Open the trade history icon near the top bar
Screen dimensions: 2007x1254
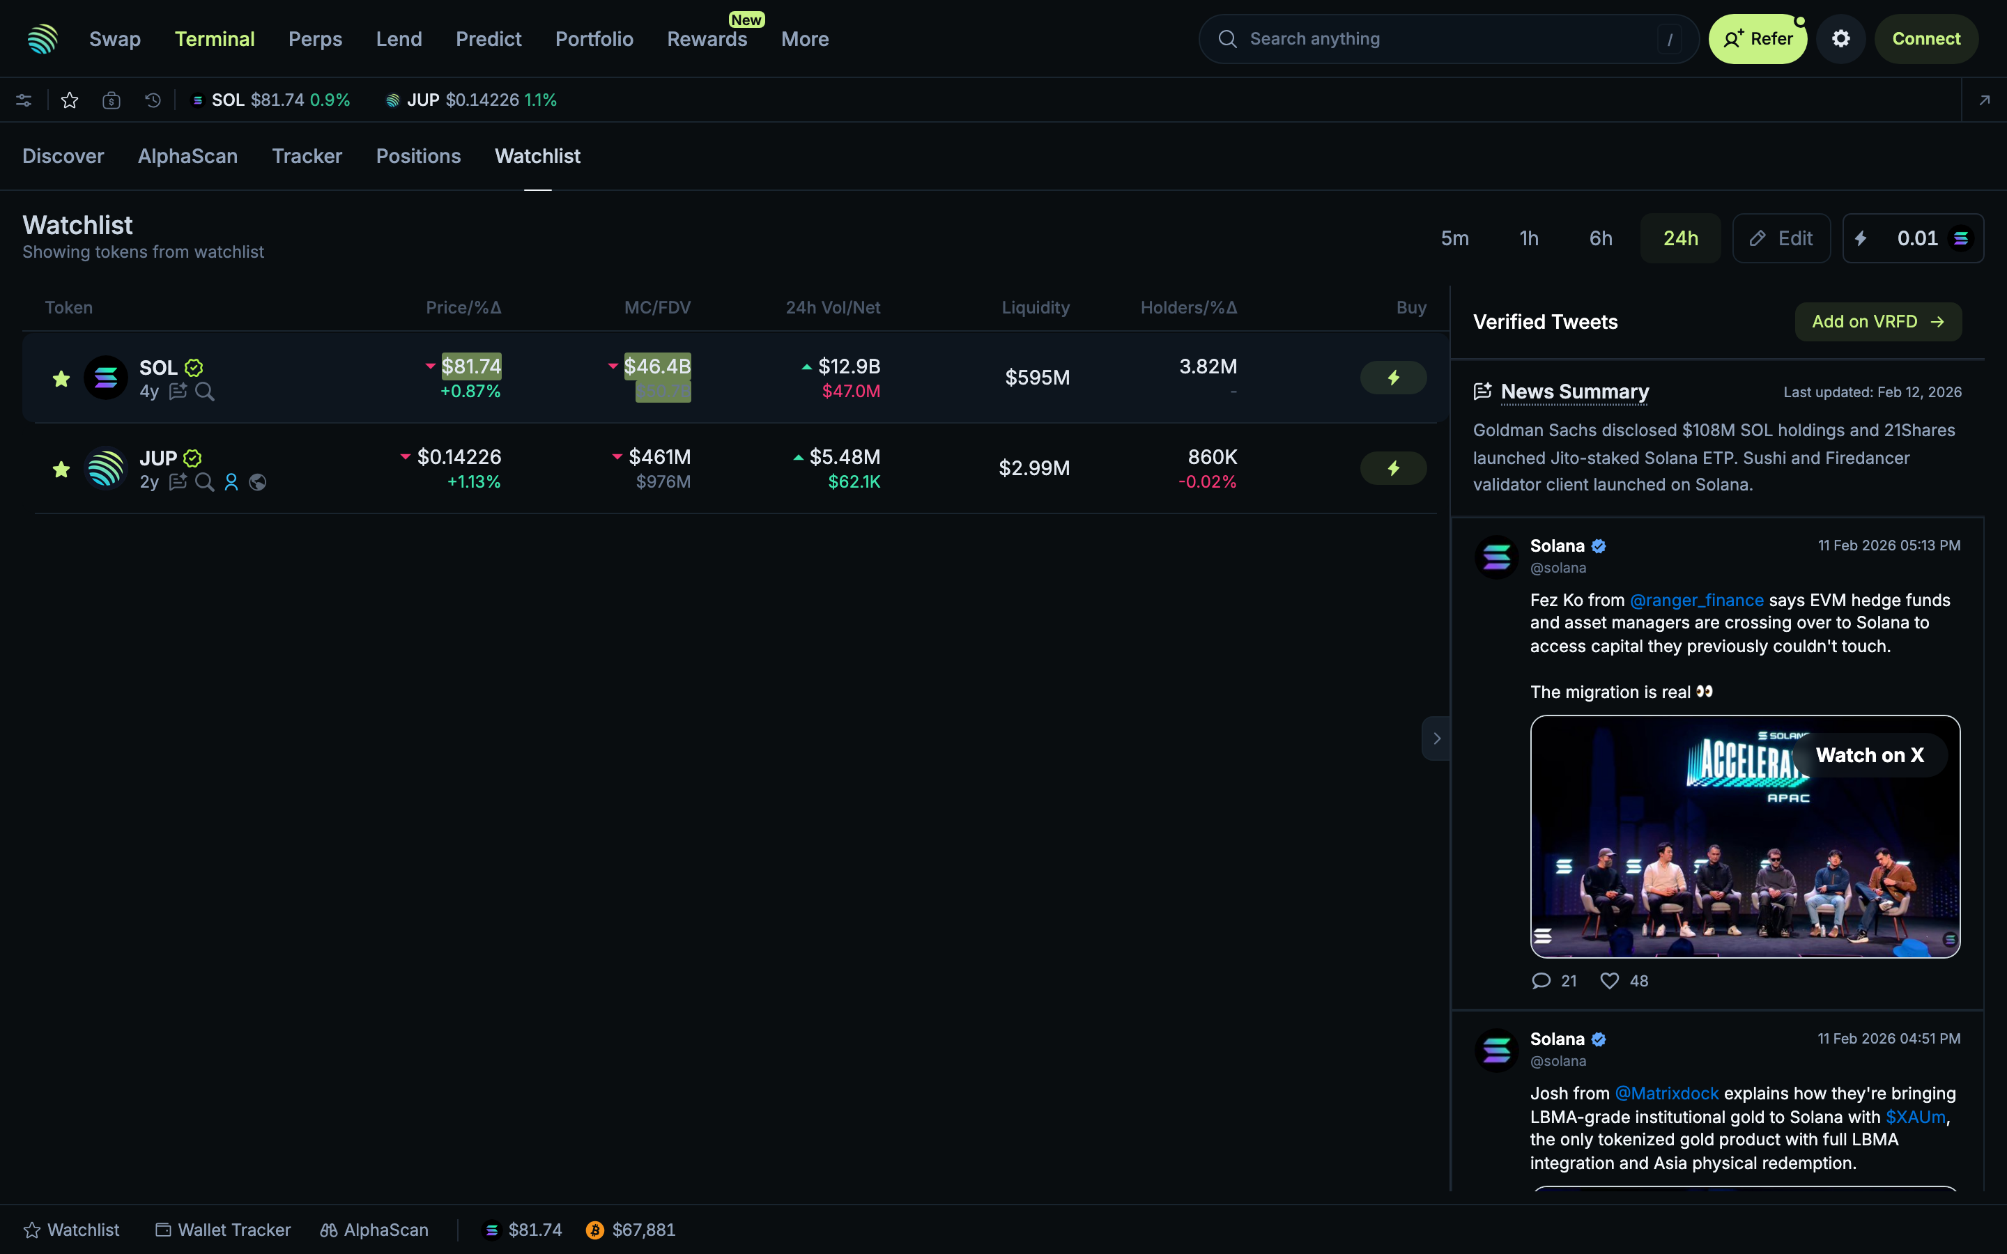[152, 100]
